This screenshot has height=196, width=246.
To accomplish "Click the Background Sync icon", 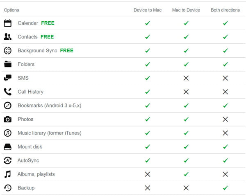I will [7, 51].
